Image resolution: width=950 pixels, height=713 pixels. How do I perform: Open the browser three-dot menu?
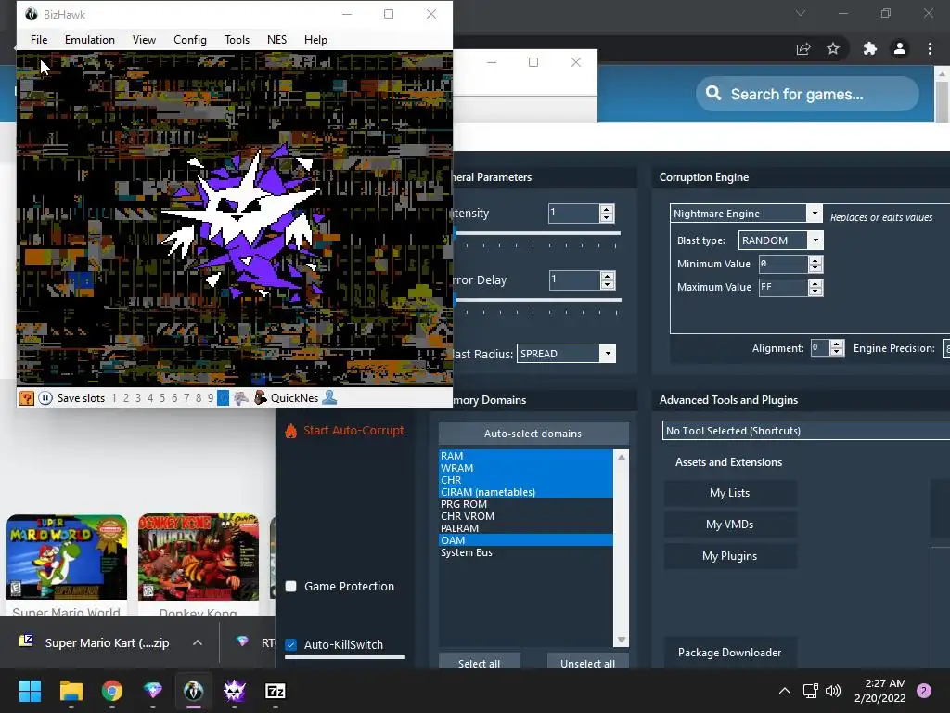(x=930, y=48)
